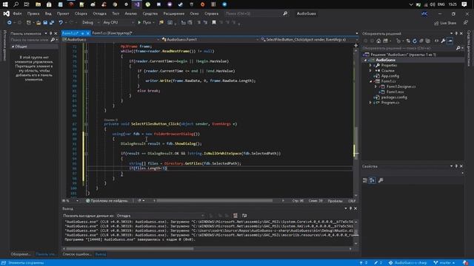Open the Отладка menu
474x266 pixels.
[x=99, y=13]
